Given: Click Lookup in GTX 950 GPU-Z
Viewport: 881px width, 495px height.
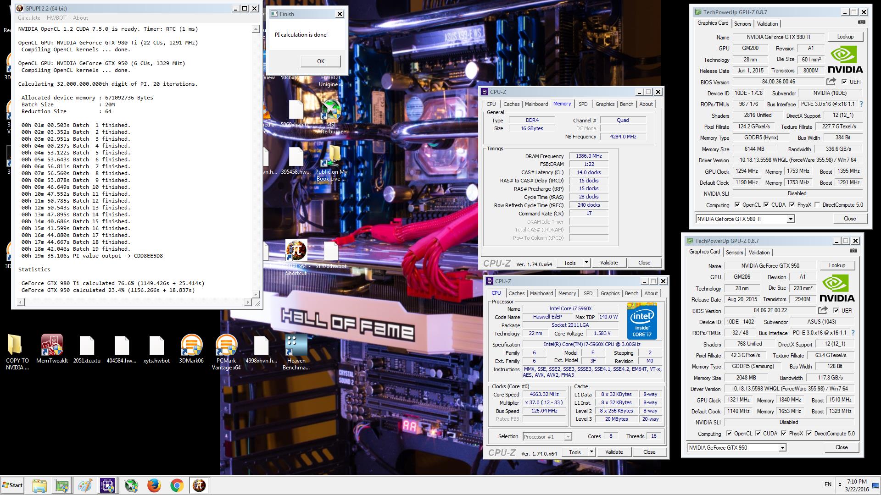Looking at the screenshot, I should (x=837, y=265).
